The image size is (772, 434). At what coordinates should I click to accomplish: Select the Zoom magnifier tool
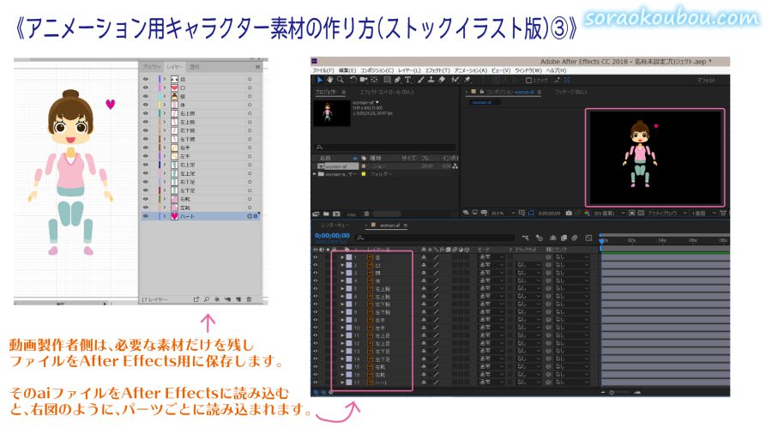coord(341,79)
